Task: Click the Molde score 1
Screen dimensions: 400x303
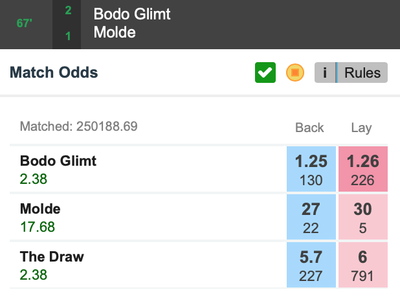Action: point(68,36)
